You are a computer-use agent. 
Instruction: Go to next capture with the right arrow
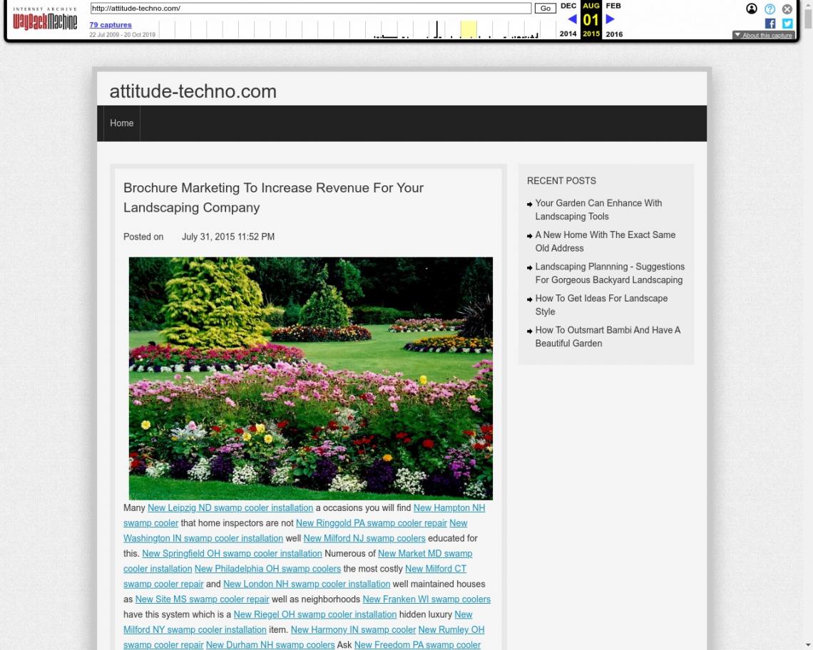click(610, 19)
